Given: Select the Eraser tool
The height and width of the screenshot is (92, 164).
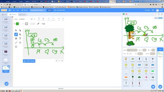Looking at the screenshot, I should pos(20,34).
